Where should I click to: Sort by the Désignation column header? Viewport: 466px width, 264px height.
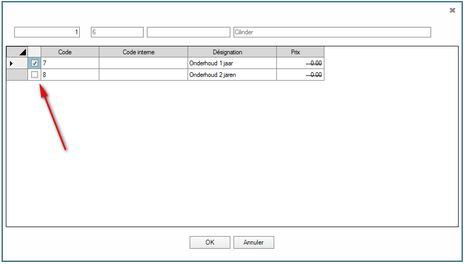[x=232, y=52]
